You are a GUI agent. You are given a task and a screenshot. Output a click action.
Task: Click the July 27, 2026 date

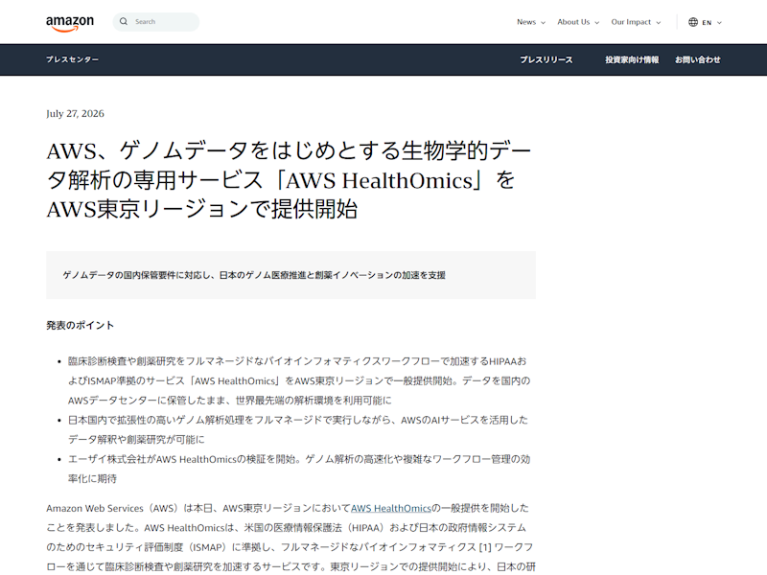(x=75, y=113)
